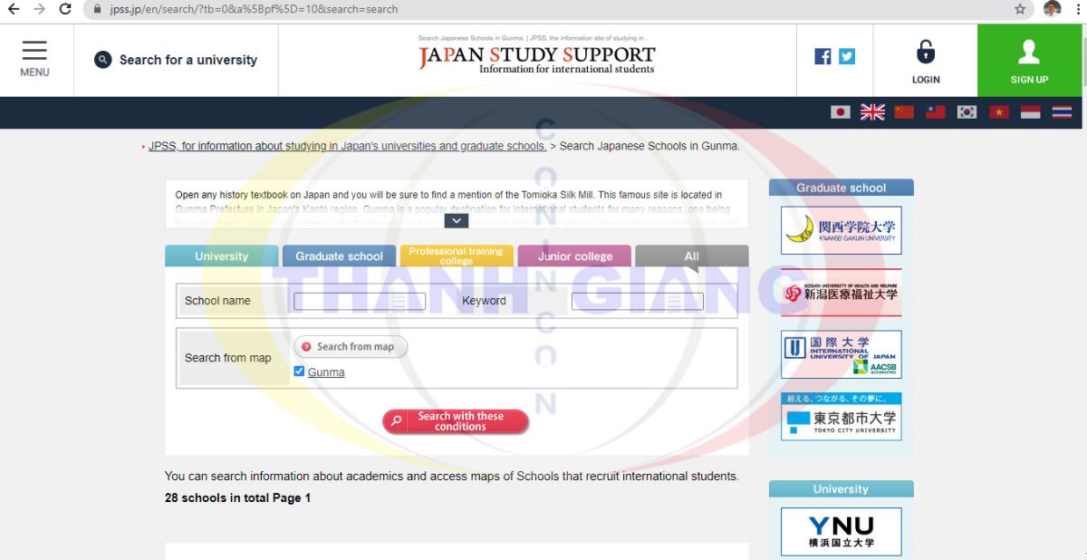Viewport: 1087px width, 560px height.
Task: Uncheck the Gunma prefecture checkbox
Action: [x=299, y=372]
